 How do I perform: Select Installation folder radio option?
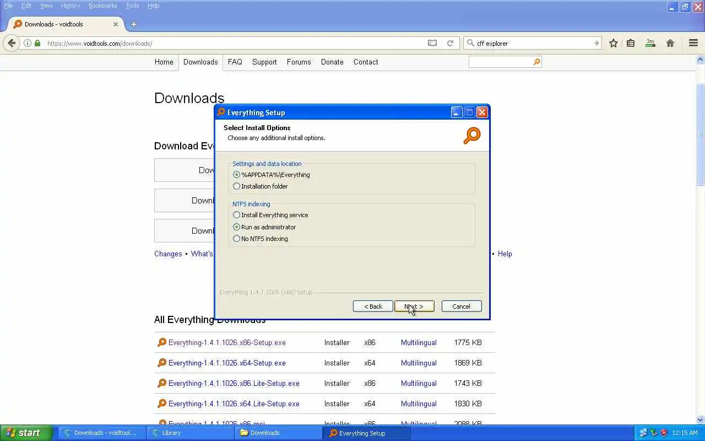(261, 186)
